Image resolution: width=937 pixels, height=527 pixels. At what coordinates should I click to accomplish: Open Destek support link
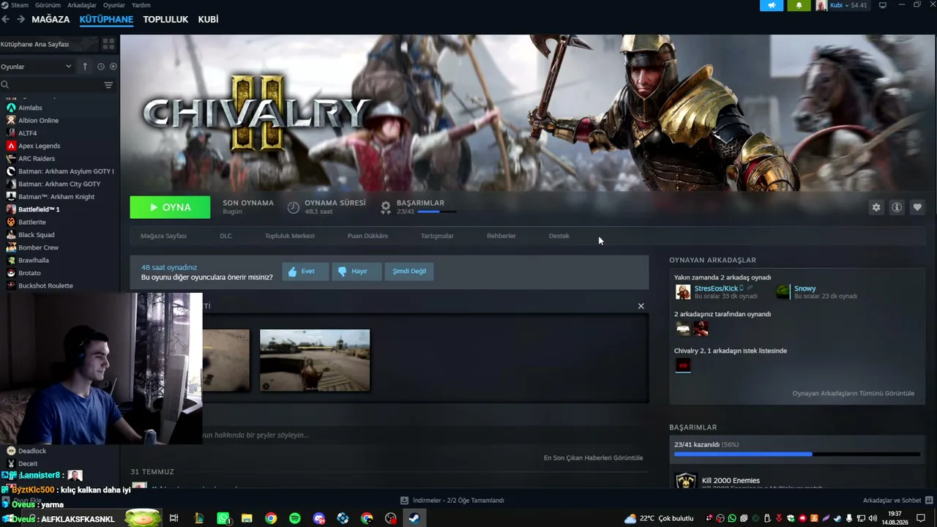(559, 236)
